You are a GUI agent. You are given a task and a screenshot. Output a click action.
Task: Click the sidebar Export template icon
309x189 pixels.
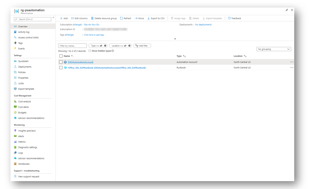pyautogui.click(x=15, y=89)
